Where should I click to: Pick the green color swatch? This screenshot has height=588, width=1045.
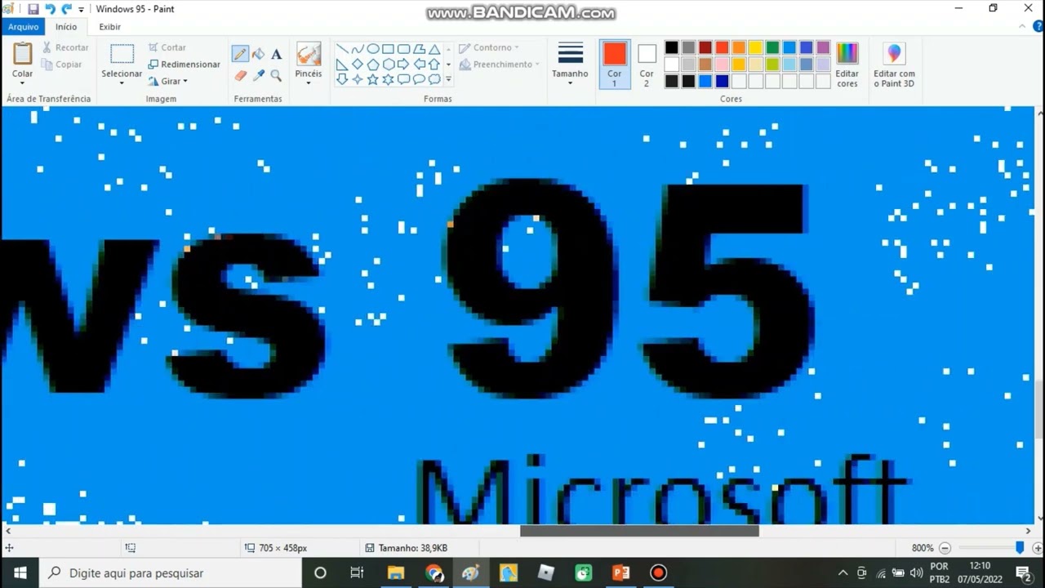(772, 47)
